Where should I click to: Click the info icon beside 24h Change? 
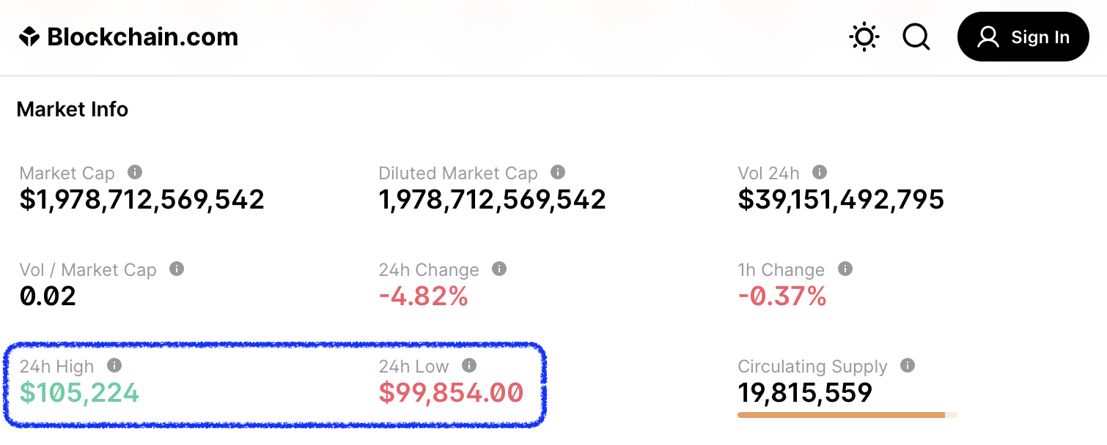(x=499, y=269)
